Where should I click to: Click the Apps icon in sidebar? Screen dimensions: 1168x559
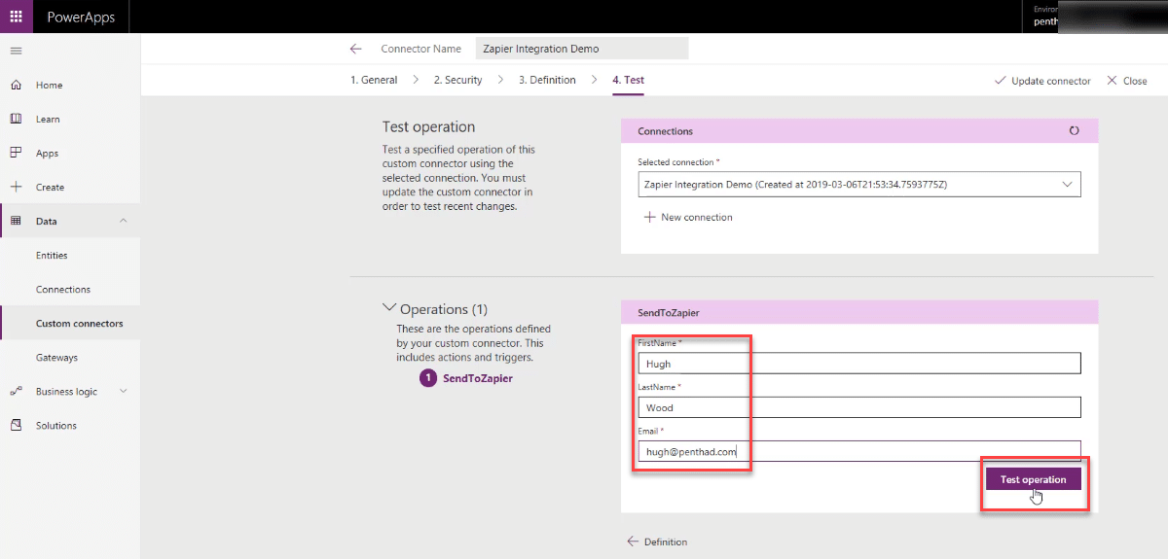click(16, 154)
